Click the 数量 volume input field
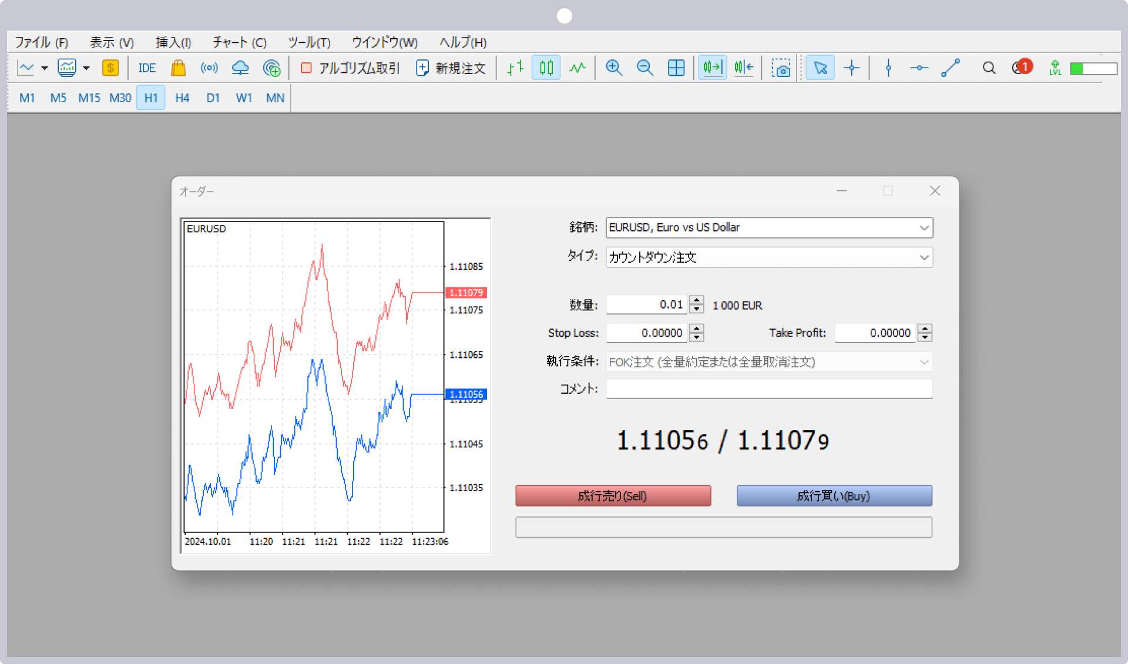This screenshot has height=664, width=1128. click(x=647, y=304)
